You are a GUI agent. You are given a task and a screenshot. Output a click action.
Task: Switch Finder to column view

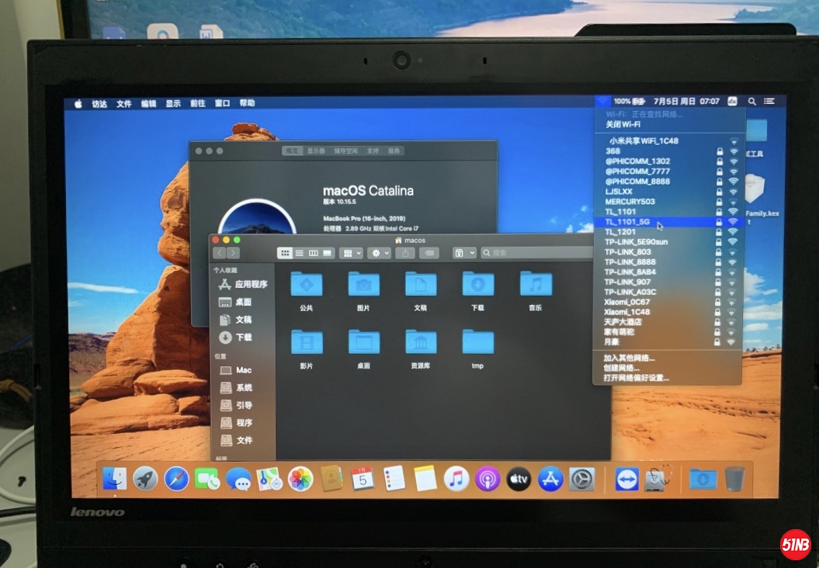314,253
